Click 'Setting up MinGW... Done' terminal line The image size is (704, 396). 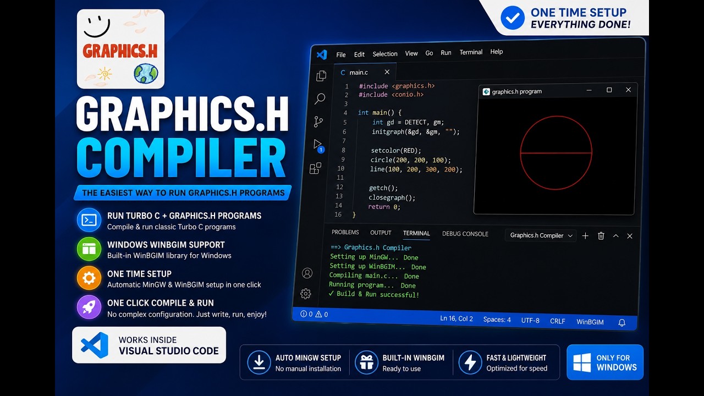pos(374,257)
